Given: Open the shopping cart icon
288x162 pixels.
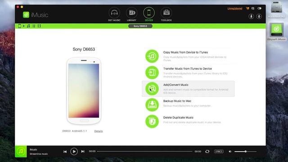Looking at the screenshot, I should [247, 8].
